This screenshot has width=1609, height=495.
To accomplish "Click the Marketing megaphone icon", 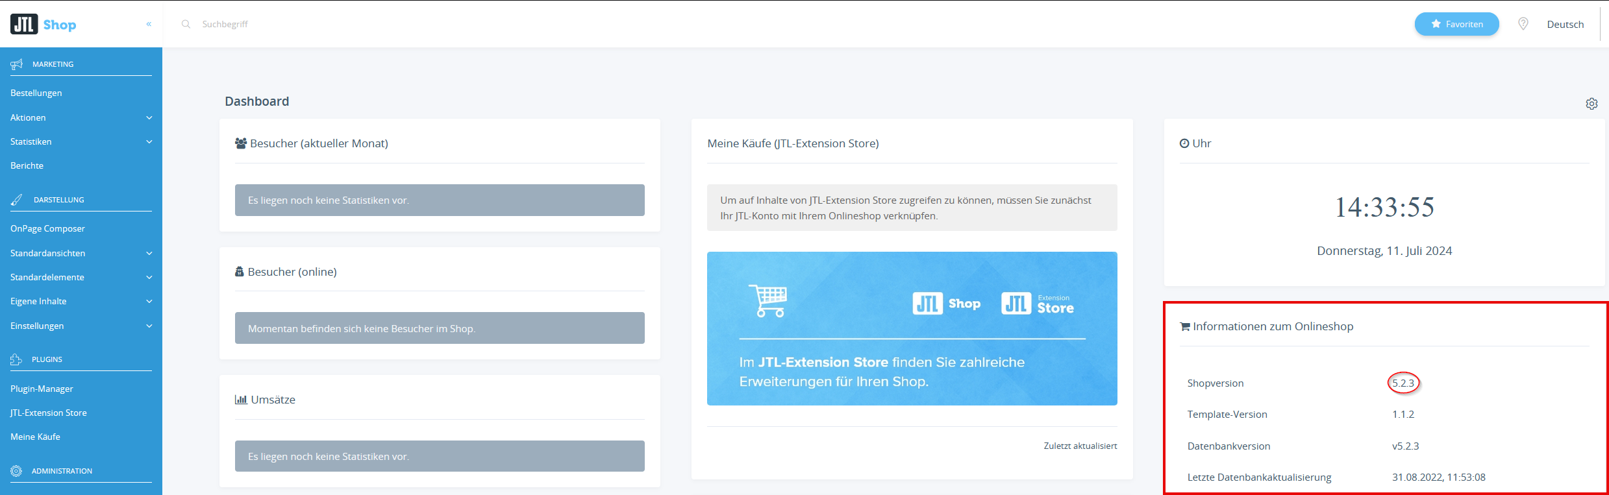I will (x=17, y=64).
